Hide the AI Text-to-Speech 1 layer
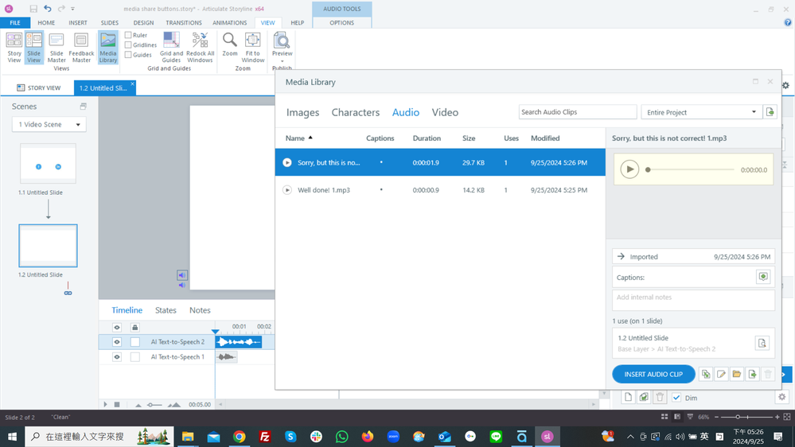 (x=117, y=357)
